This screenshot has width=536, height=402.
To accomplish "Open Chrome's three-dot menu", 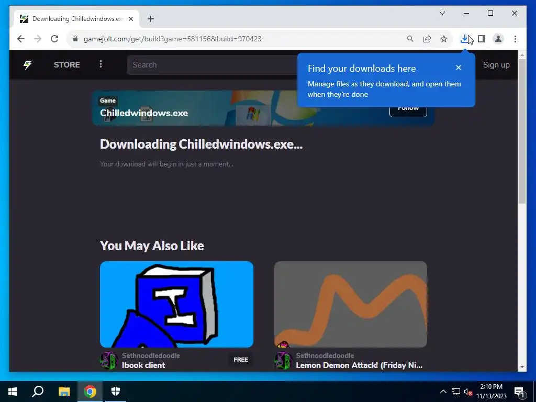I will (515, 39).
